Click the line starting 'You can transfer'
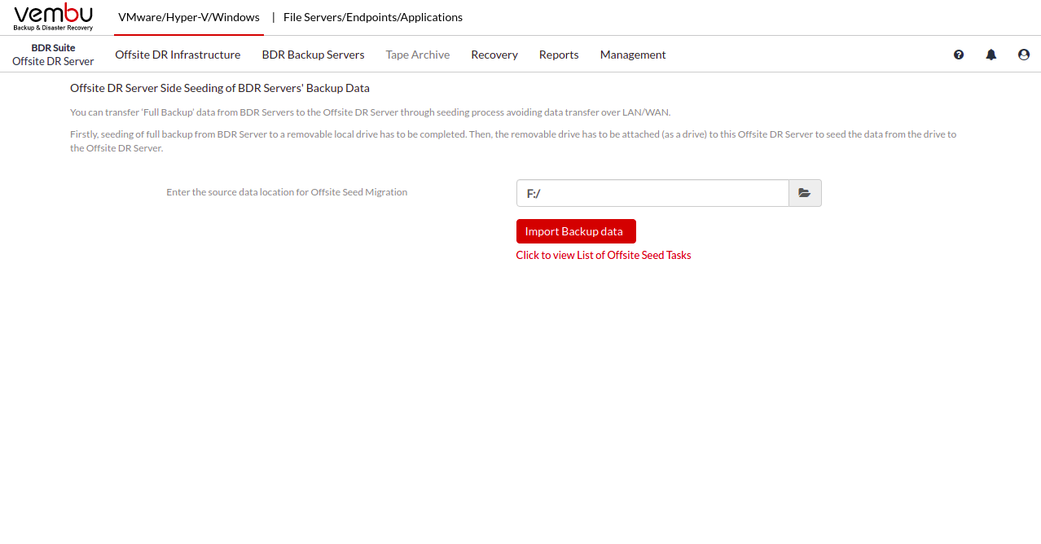This screenshot has width=1041, height=544. (371, 112)
